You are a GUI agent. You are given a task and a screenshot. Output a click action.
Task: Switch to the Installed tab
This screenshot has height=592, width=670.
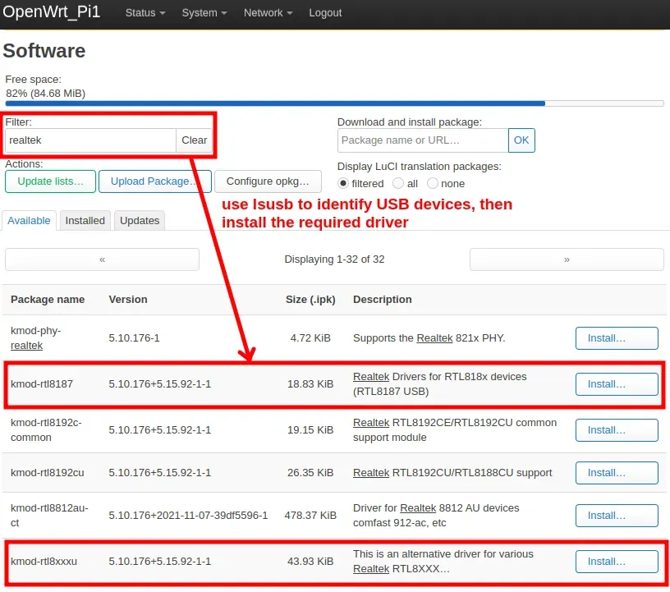(x=85, y=221)
